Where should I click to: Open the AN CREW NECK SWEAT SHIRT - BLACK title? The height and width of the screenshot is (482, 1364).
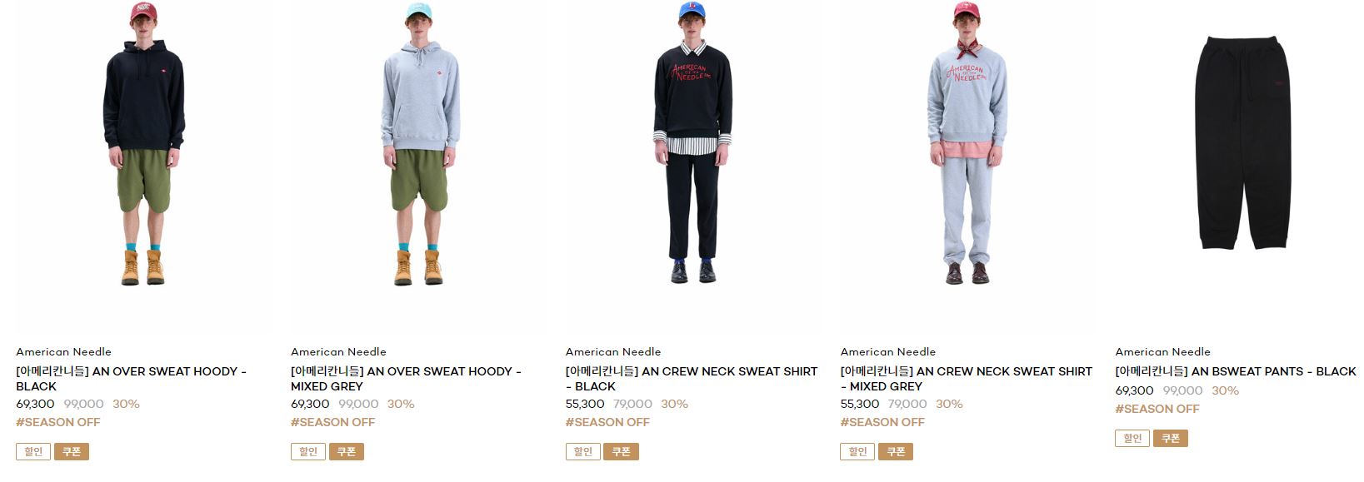click(x=692, y=379)
